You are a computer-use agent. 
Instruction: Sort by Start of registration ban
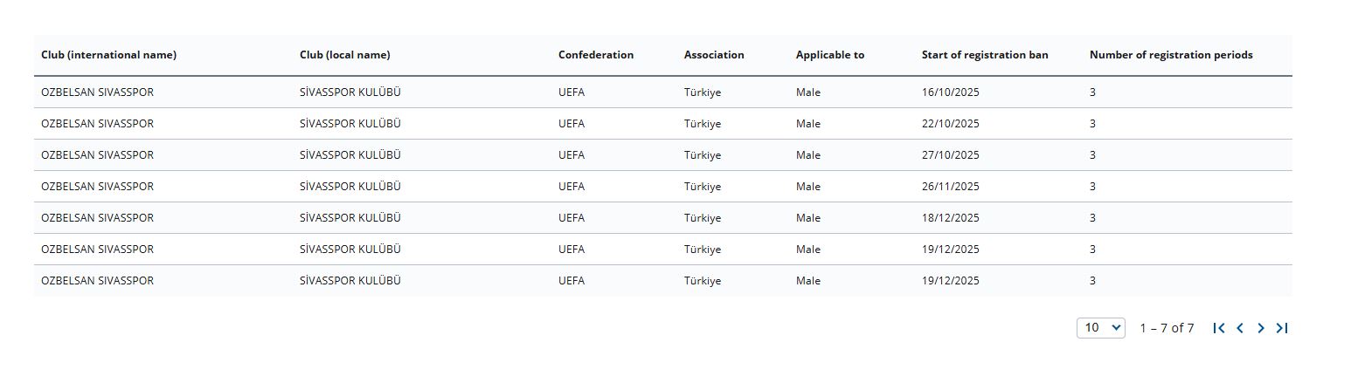984,55
